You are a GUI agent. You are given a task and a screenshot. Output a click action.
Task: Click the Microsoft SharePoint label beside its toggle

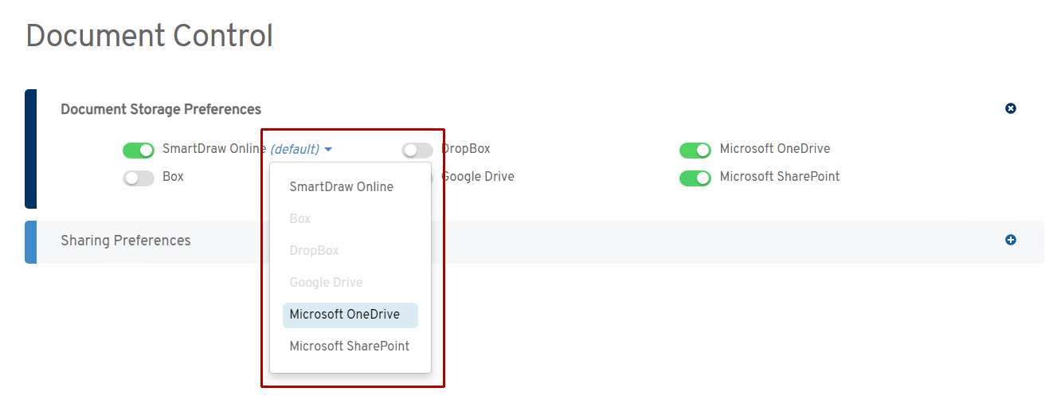point(779,177)
